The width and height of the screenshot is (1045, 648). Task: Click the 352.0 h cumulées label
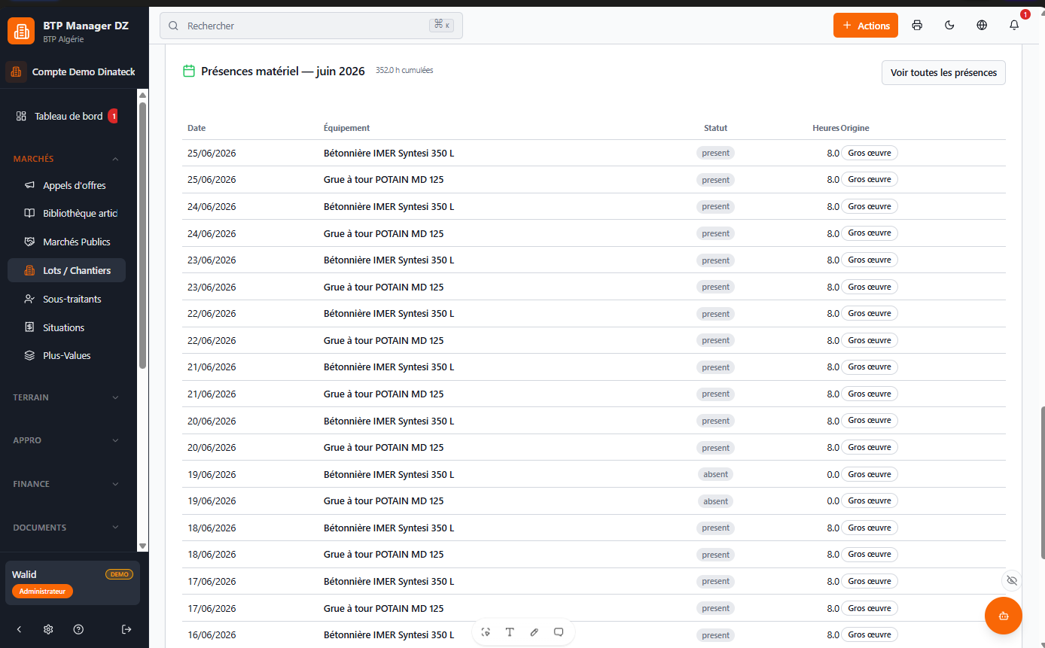click(404, 71)
